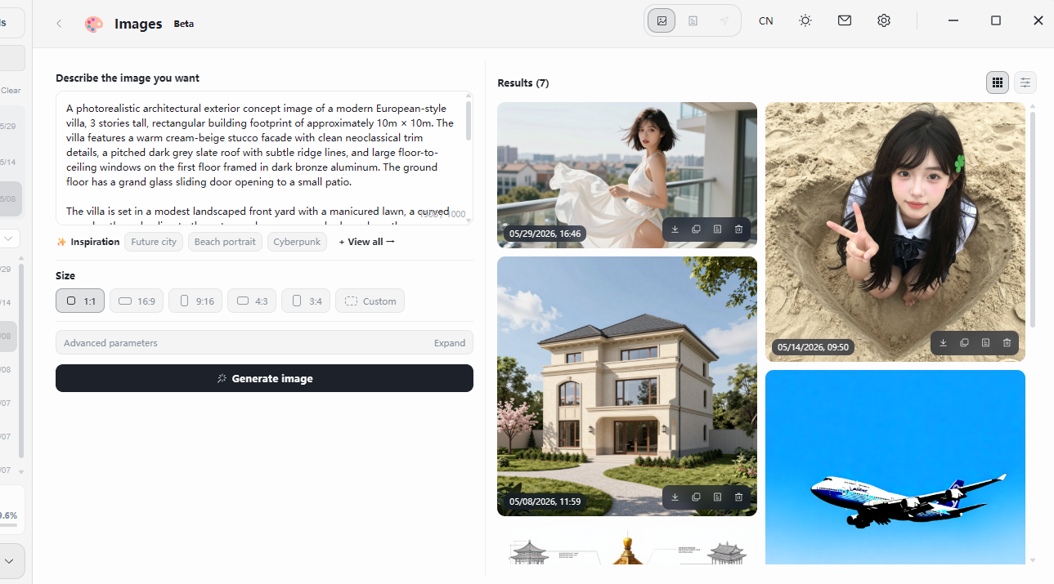
Task: View prompt details of villa image
Action: tap(717, 497)
